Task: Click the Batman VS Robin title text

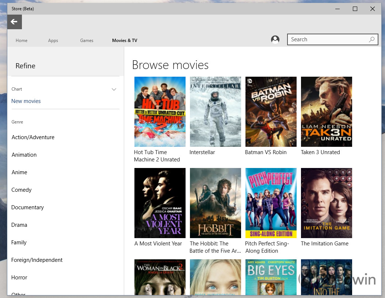Action: click(x=266, y=152)
